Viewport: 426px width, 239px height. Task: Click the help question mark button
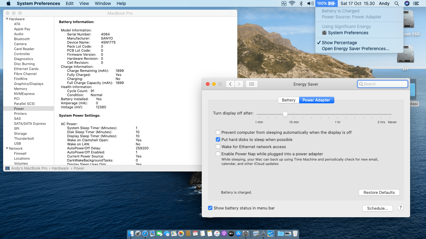(400, 208)
